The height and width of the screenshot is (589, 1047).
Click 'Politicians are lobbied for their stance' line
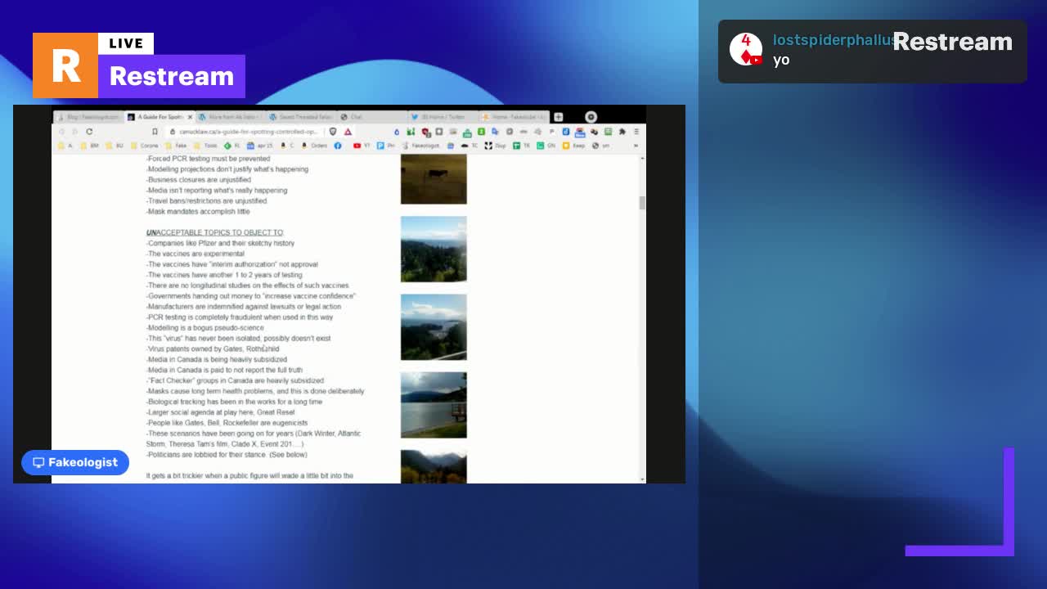pos(227,454)
